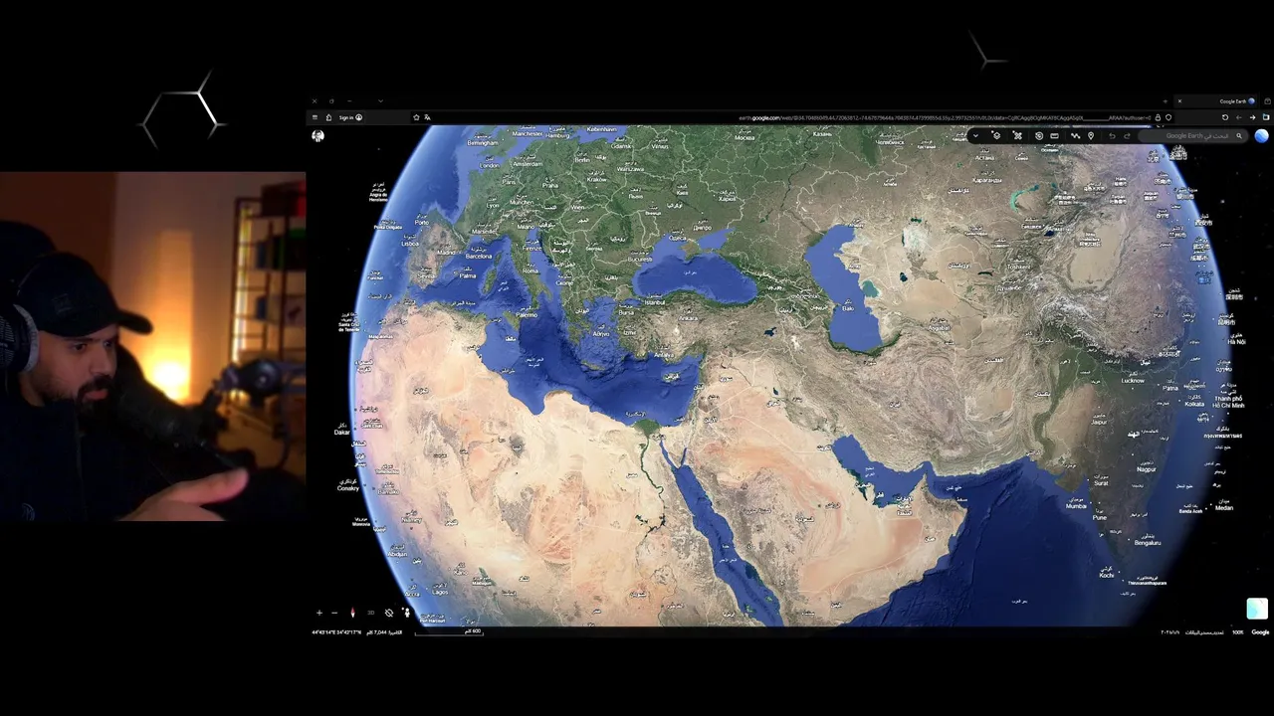
Task: Expand the toolbar chevron dropdown
Action: 975,135
